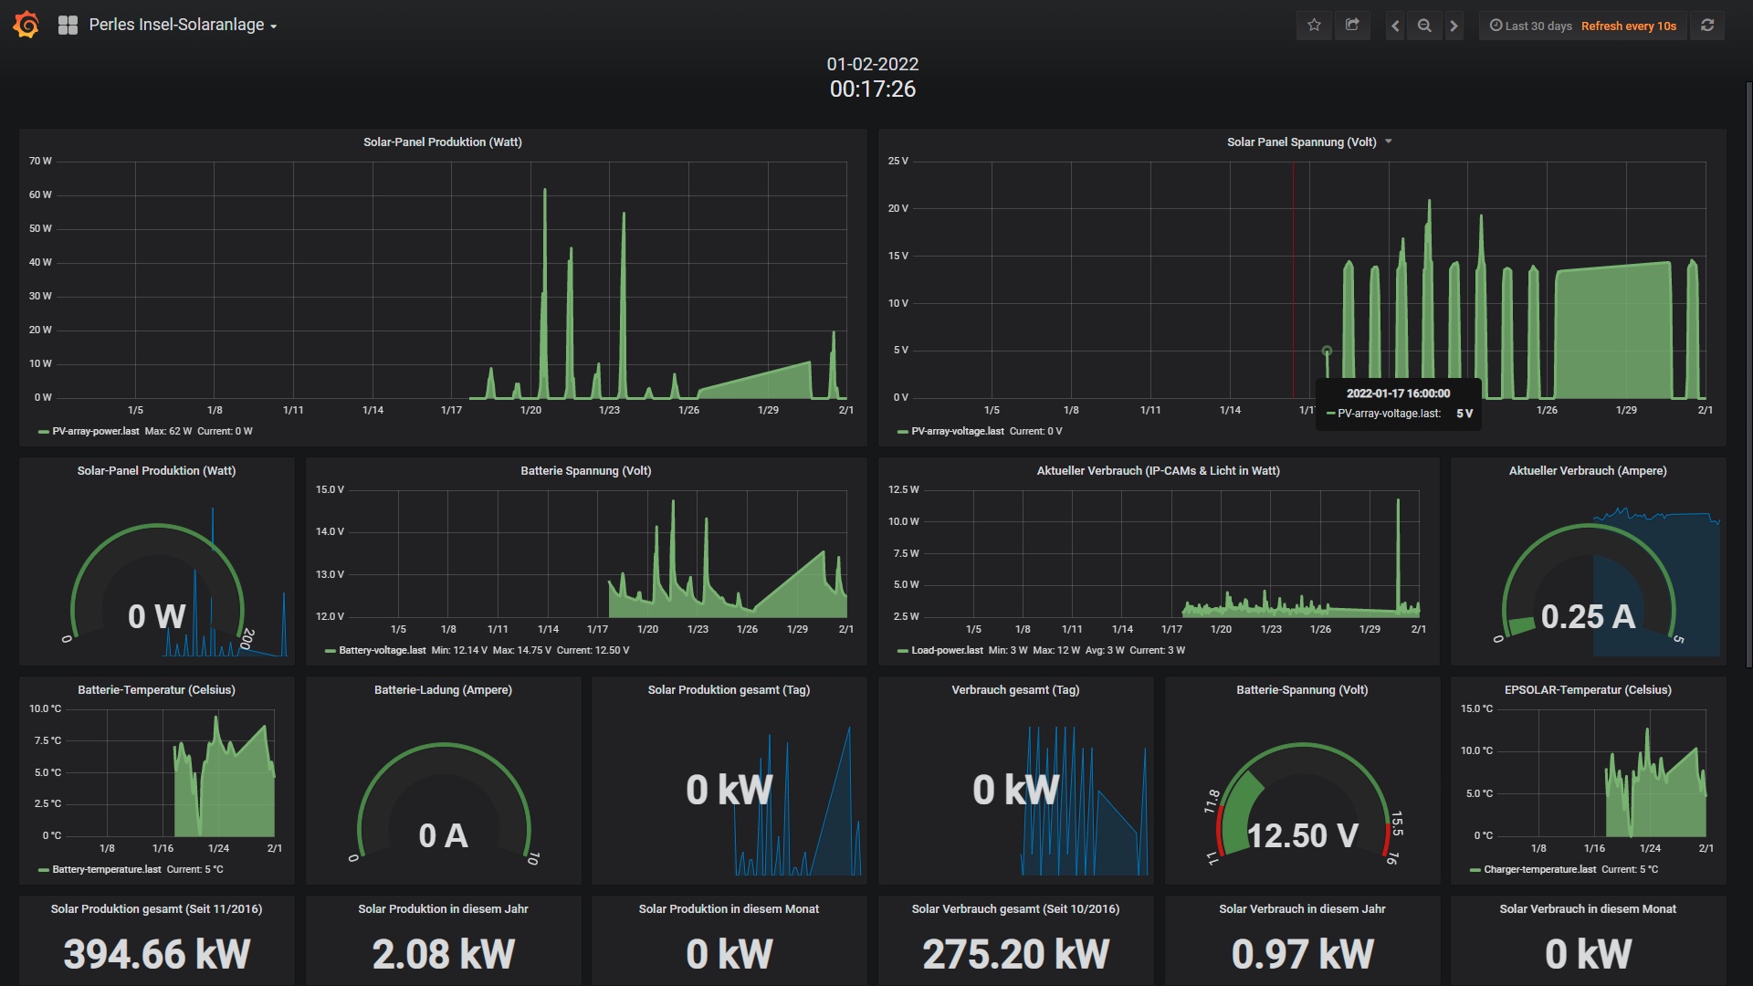Image resolution: width=1753 pixels, height=986 pixels.
Task: Click the Grafana logo icon
Action: tap(26, 25)
